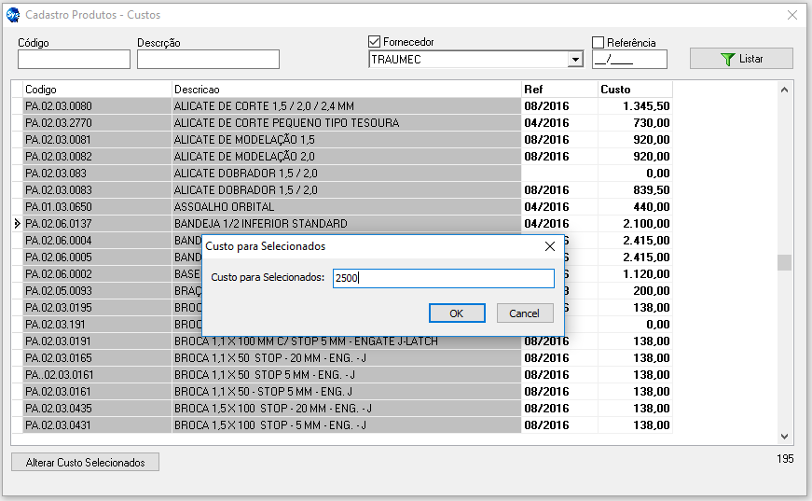Sort by the Custo column header
This screenshot has height=501, width=812.
pos(634,89)
